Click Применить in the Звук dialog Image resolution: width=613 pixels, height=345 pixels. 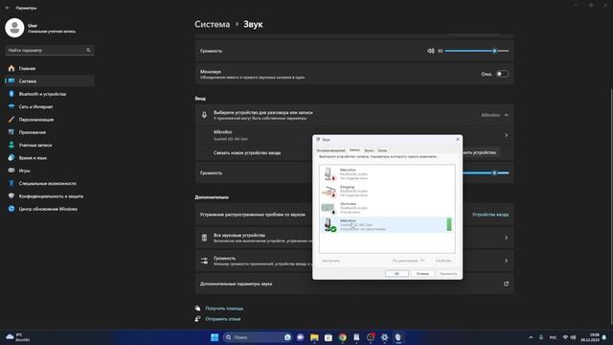pyautogui.click(x=448, y=273)
